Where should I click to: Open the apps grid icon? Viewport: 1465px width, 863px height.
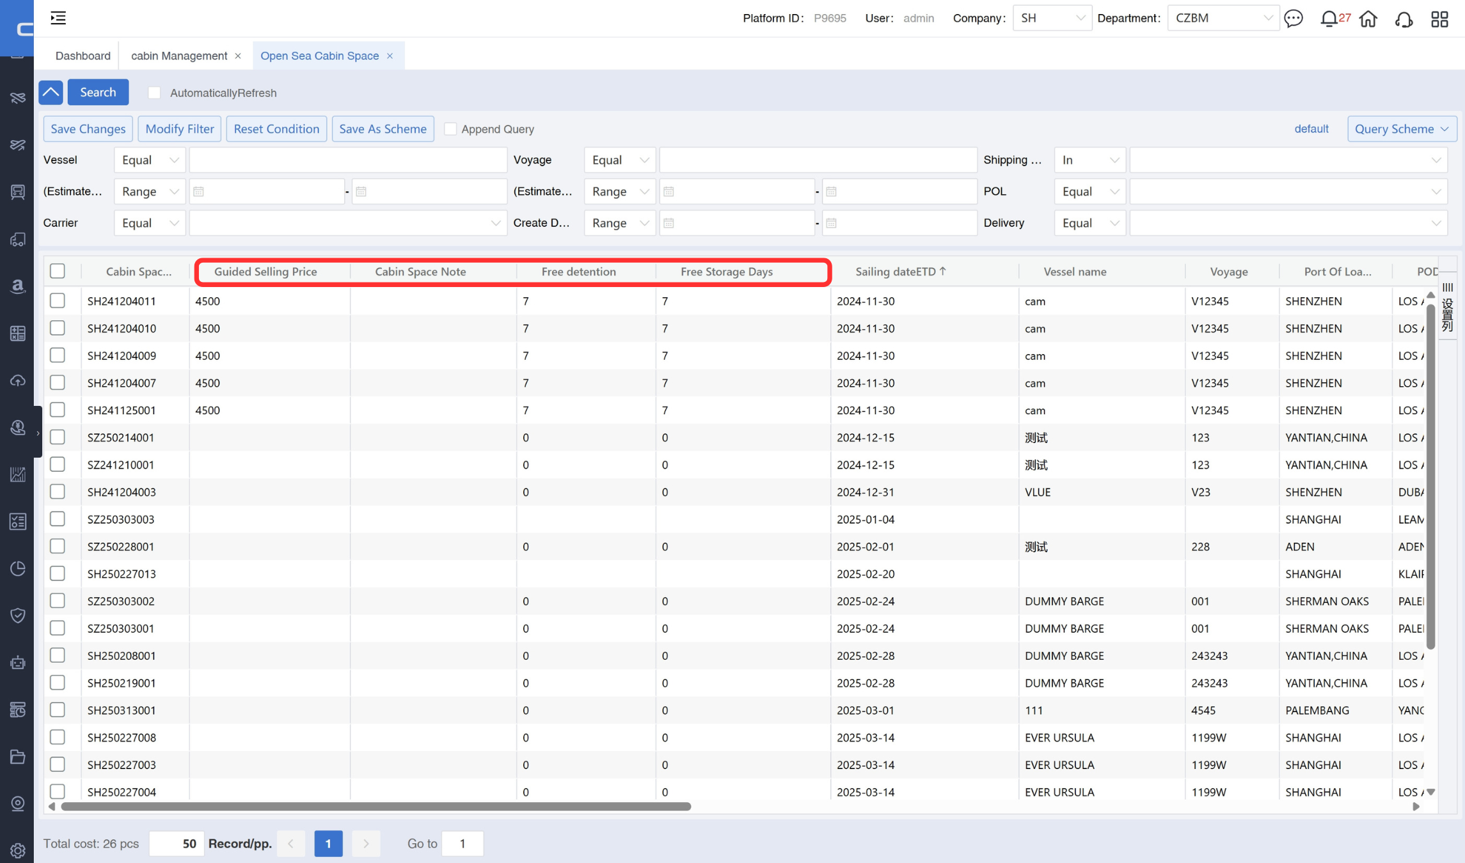pos(1439,19)
